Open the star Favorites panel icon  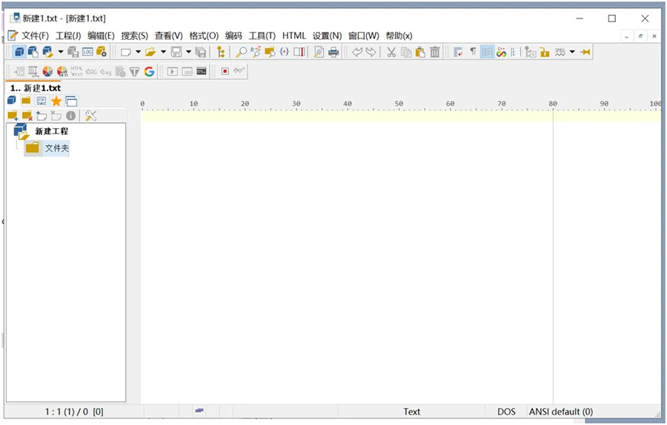[x=56, y=101]
